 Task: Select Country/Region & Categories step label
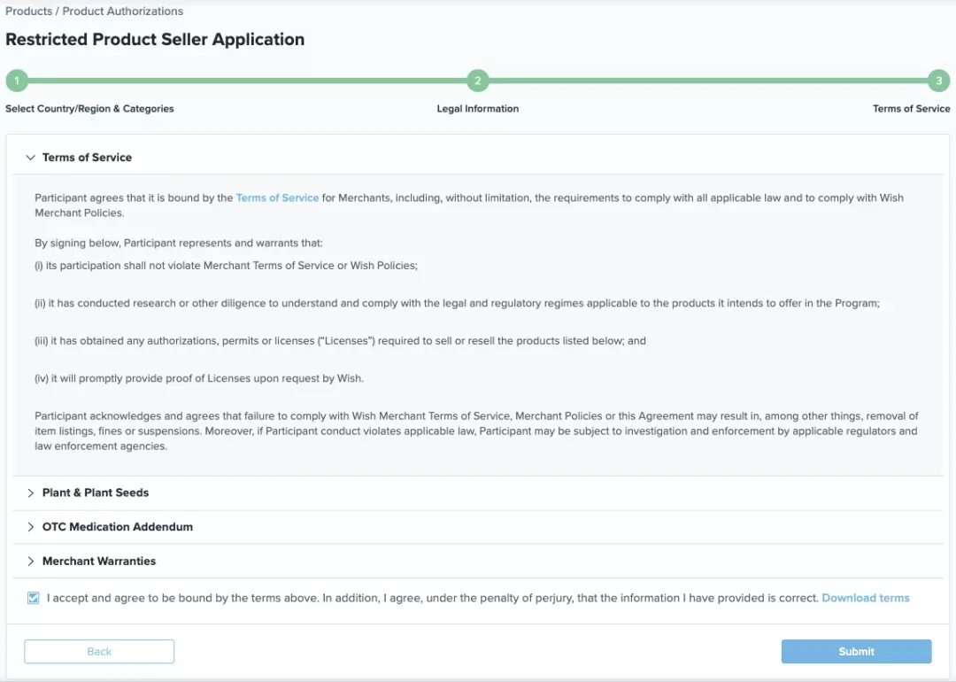(89, 109)
